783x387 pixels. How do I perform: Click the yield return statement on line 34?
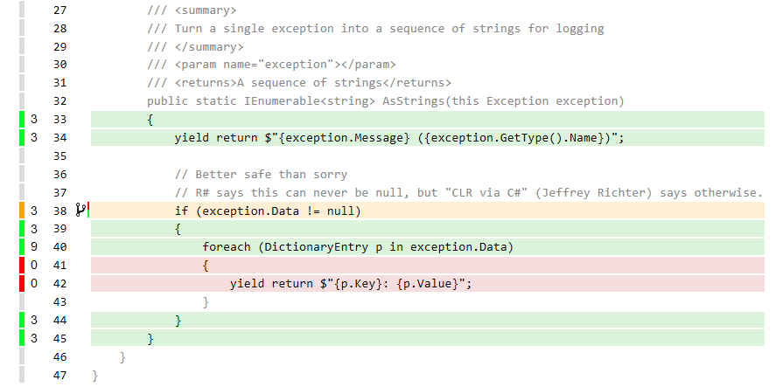point(400,138)
